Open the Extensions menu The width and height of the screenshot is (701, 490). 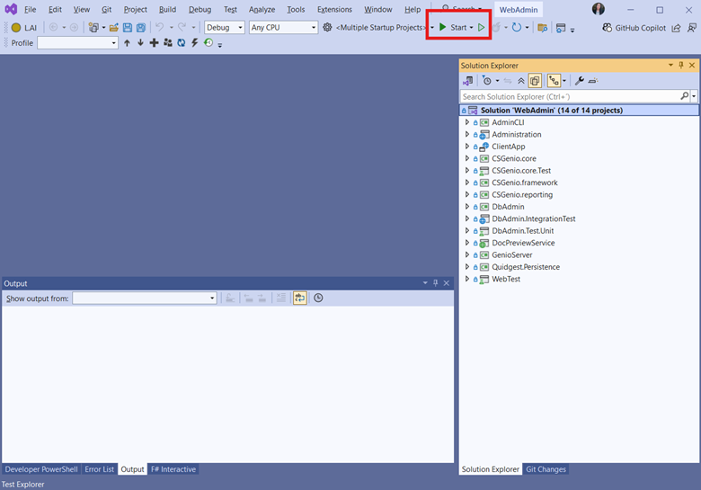[x=334, y=9]
